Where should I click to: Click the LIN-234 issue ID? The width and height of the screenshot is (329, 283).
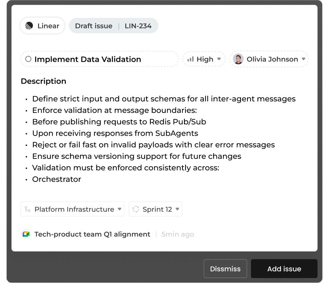pyautogui.click(x=138, y=26)
